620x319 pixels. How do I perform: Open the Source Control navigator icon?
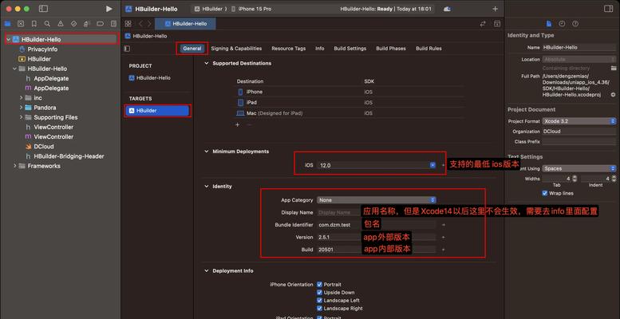(x=21, y=24)
